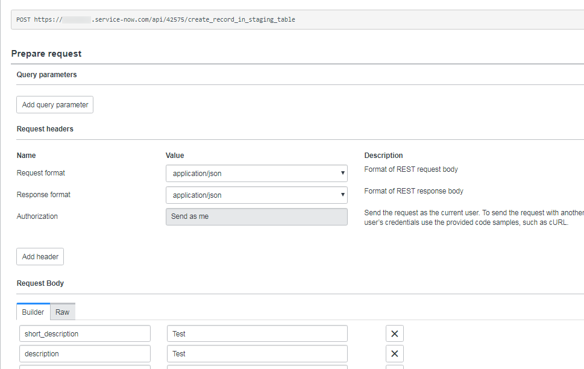Remove the short_description body field row
584x369 pixels.
point(394,333)
